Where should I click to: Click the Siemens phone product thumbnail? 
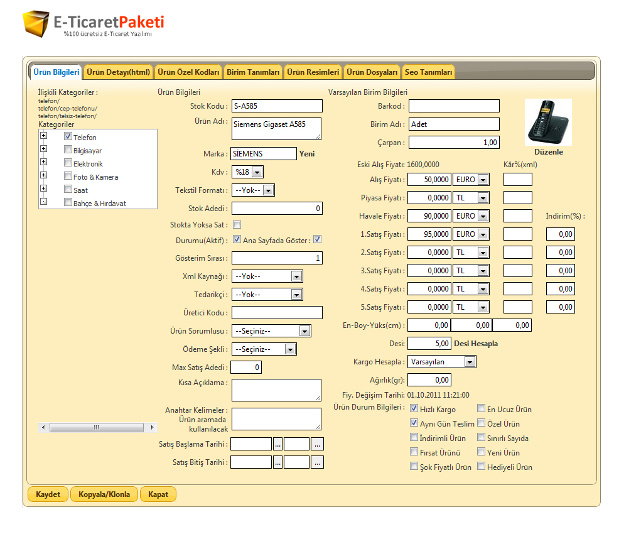coord(547,123)
